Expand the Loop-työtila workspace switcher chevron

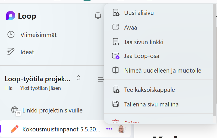pos(78,78)
